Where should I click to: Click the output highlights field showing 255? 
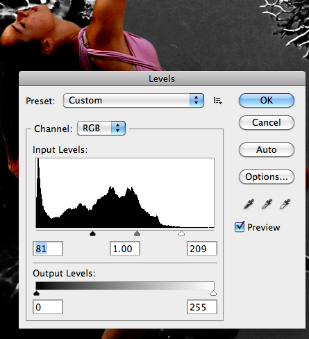point(202,307)
